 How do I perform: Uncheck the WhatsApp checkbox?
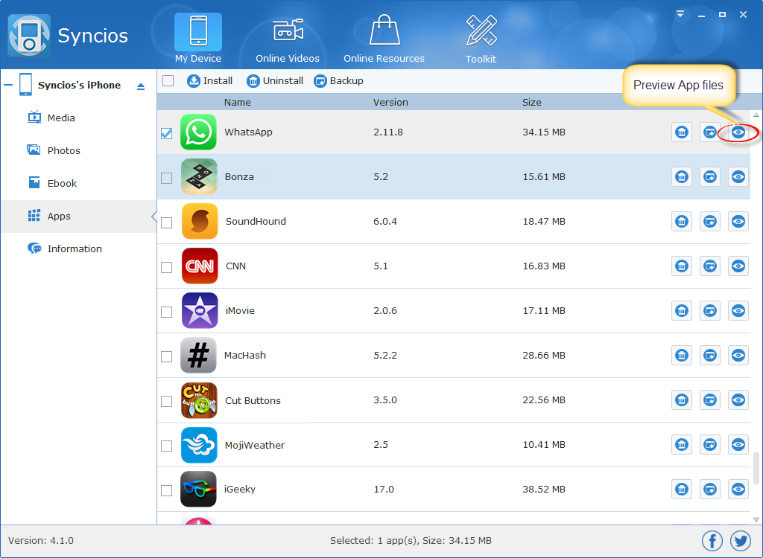pos(166,133)
